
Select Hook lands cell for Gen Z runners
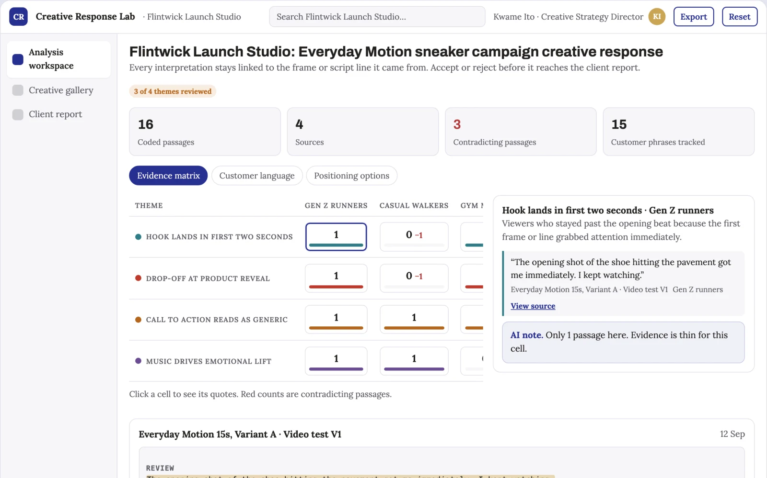336,237
